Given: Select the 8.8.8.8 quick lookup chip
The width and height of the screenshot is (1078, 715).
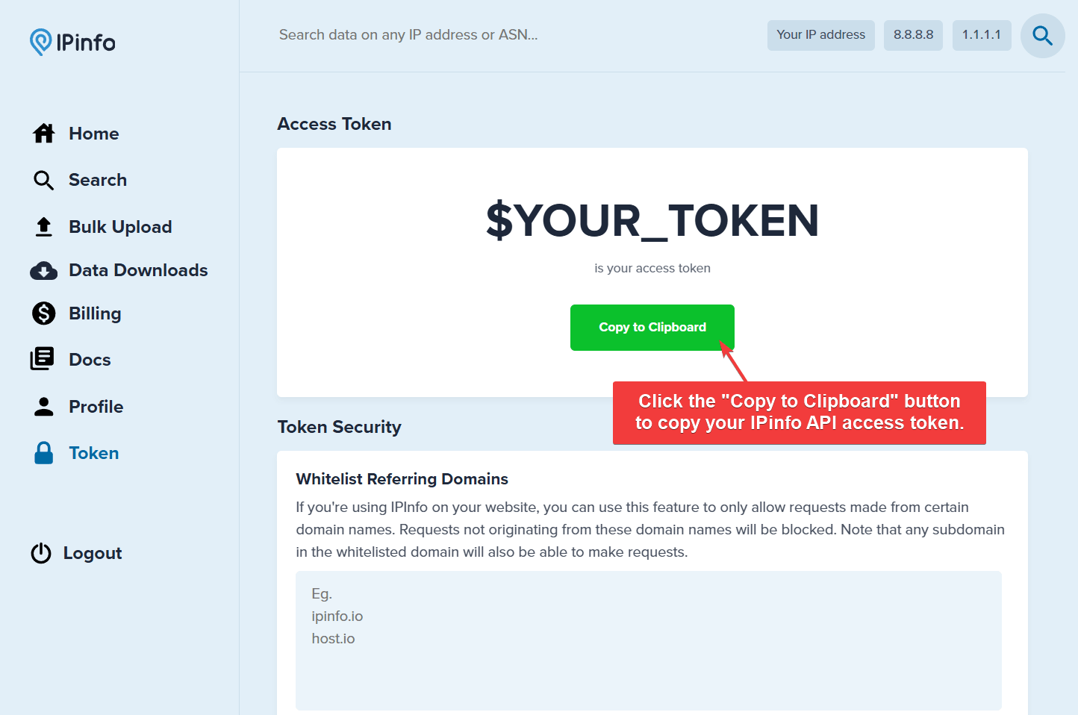Looking at the screenshot, I should pos(913,35).
